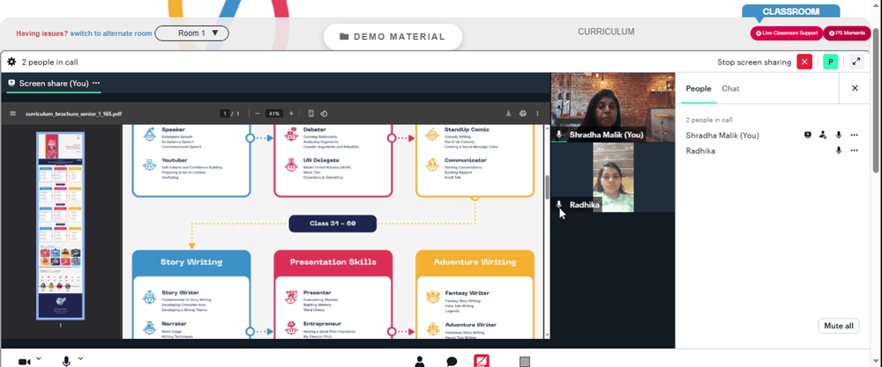Close the People side panel
This screenshot has height=367, width=882.
pos(855,88)
